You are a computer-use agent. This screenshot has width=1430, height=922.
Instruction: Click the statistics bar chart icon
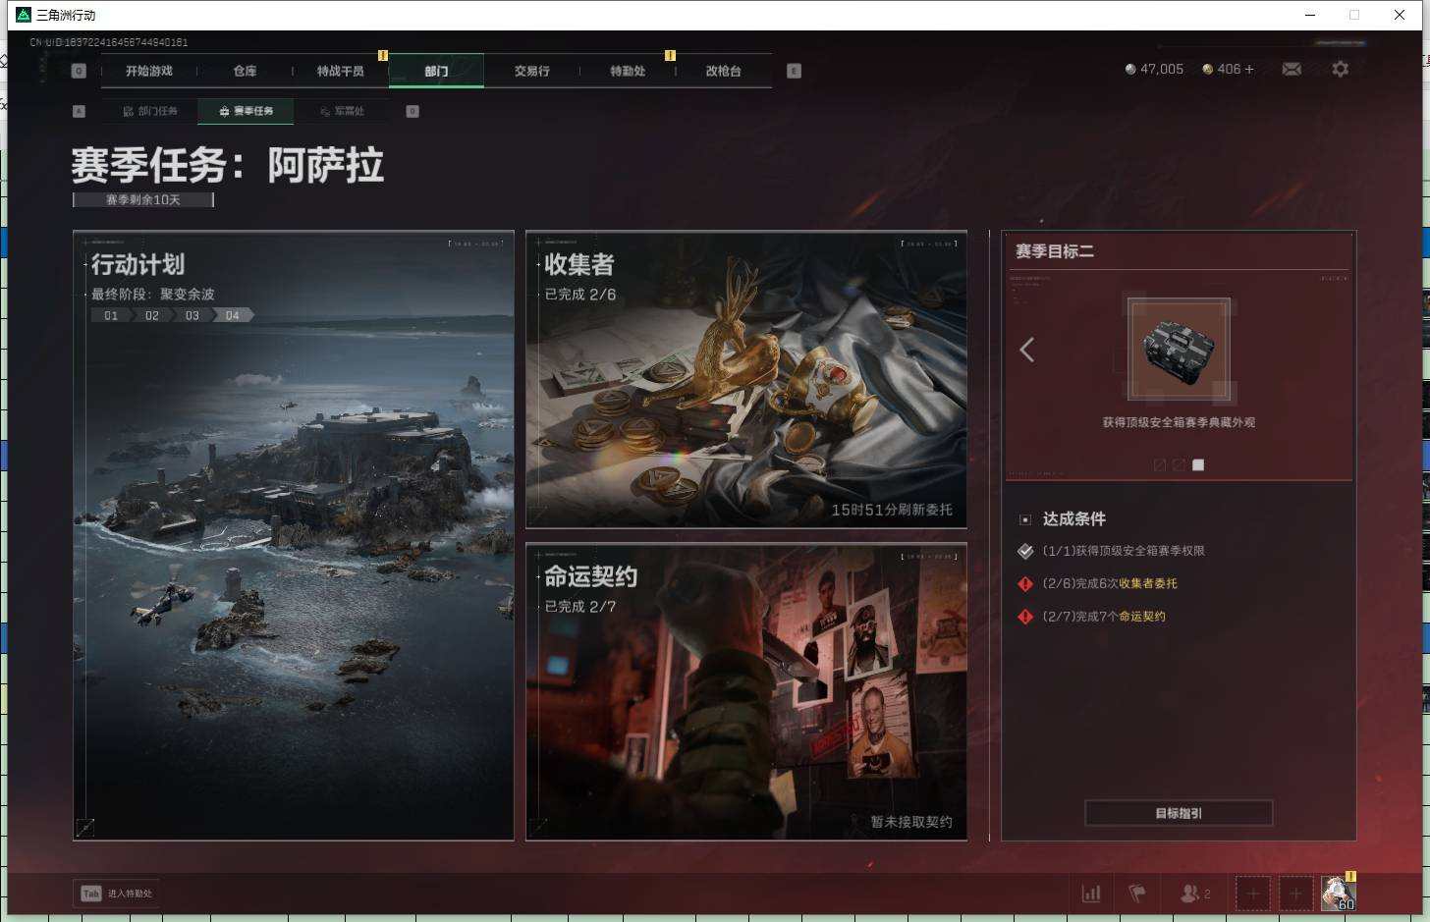(x=1091, y=893)
